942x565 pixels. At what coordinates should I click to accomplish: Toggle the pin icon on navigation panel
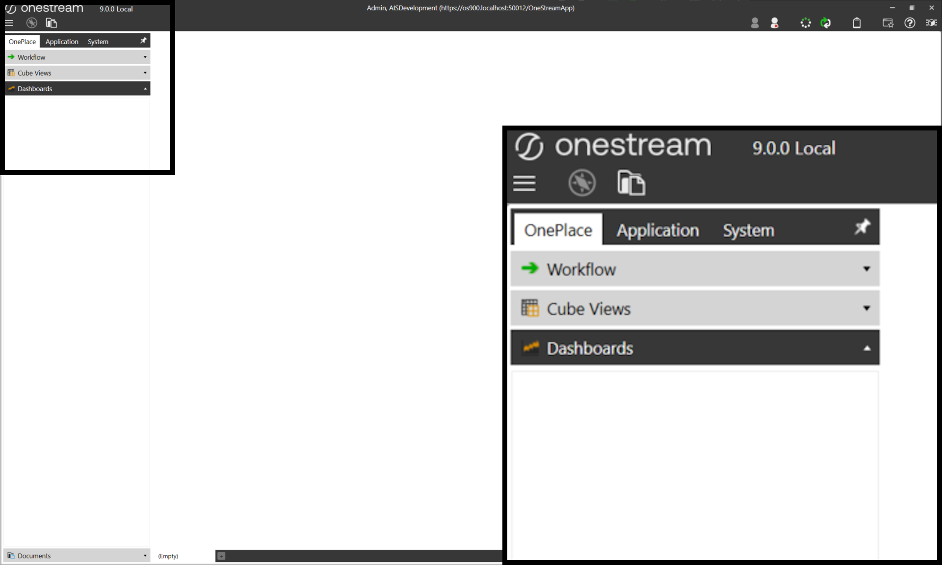pos(143,41)
